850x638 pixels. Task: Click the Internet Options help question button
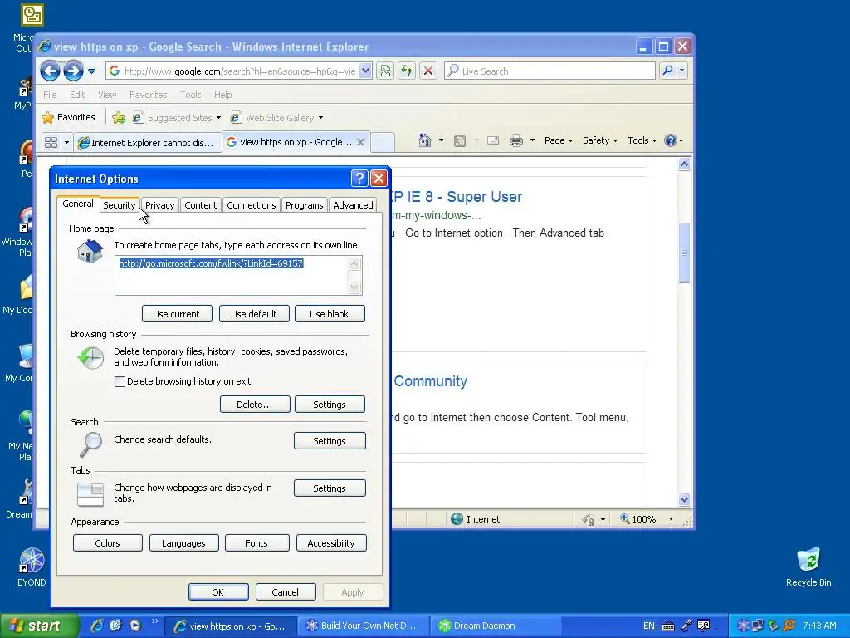tap(359, 179)
